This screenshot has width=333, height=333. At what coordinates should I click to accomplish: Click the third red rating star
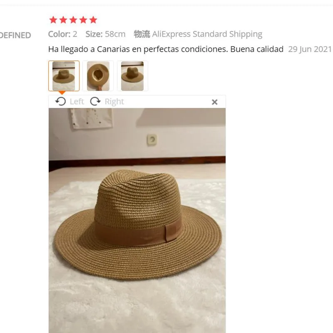[73, 20]
